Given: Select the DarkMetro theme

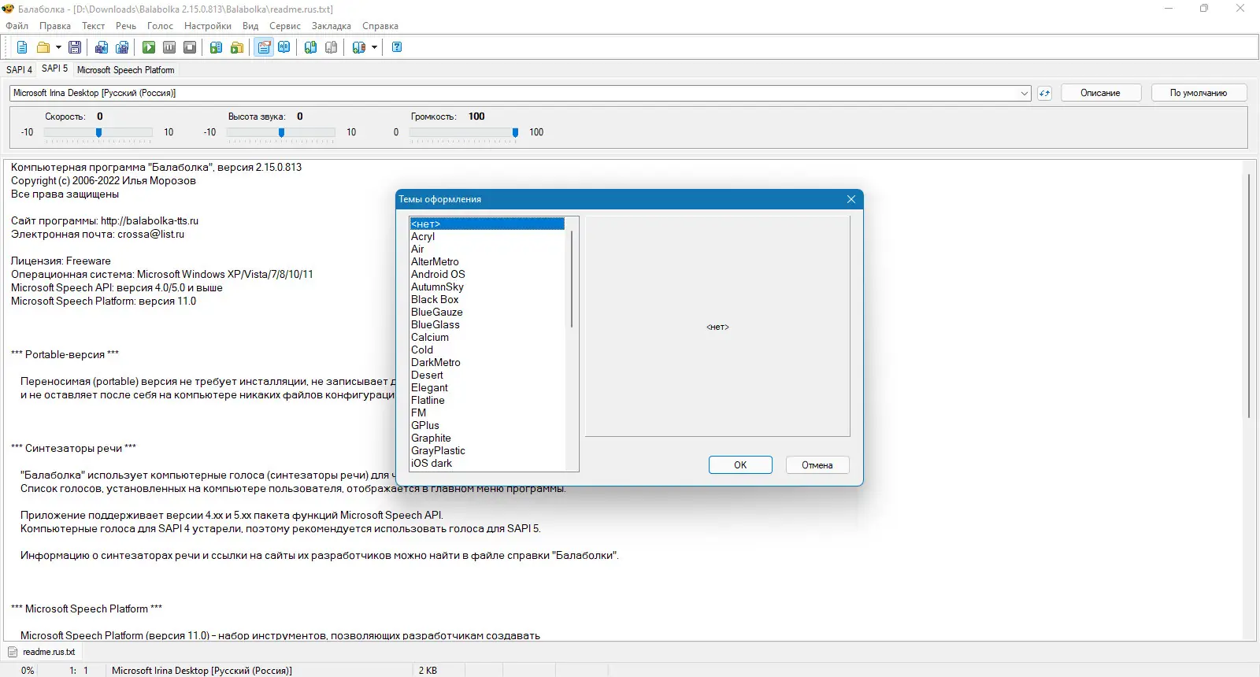Looking at the screenshot, I should point(487,363).
